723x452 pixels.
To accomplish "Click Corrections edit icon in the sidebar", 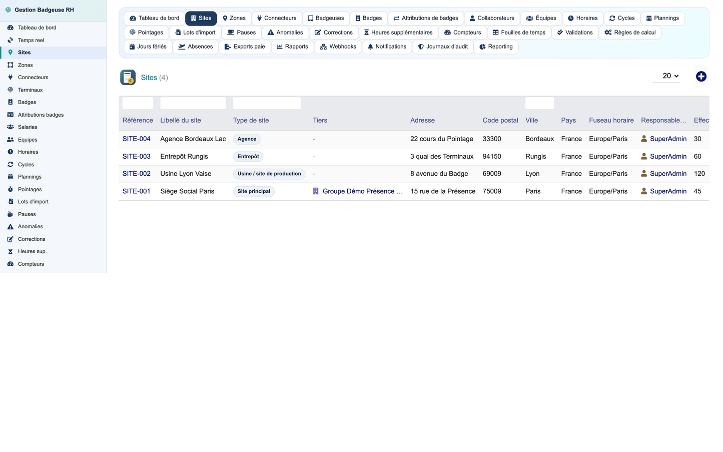I will coord(10,239).
